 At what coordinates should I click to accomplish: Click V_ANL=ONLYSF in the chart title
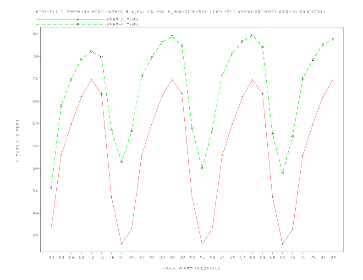pos(148,12)
